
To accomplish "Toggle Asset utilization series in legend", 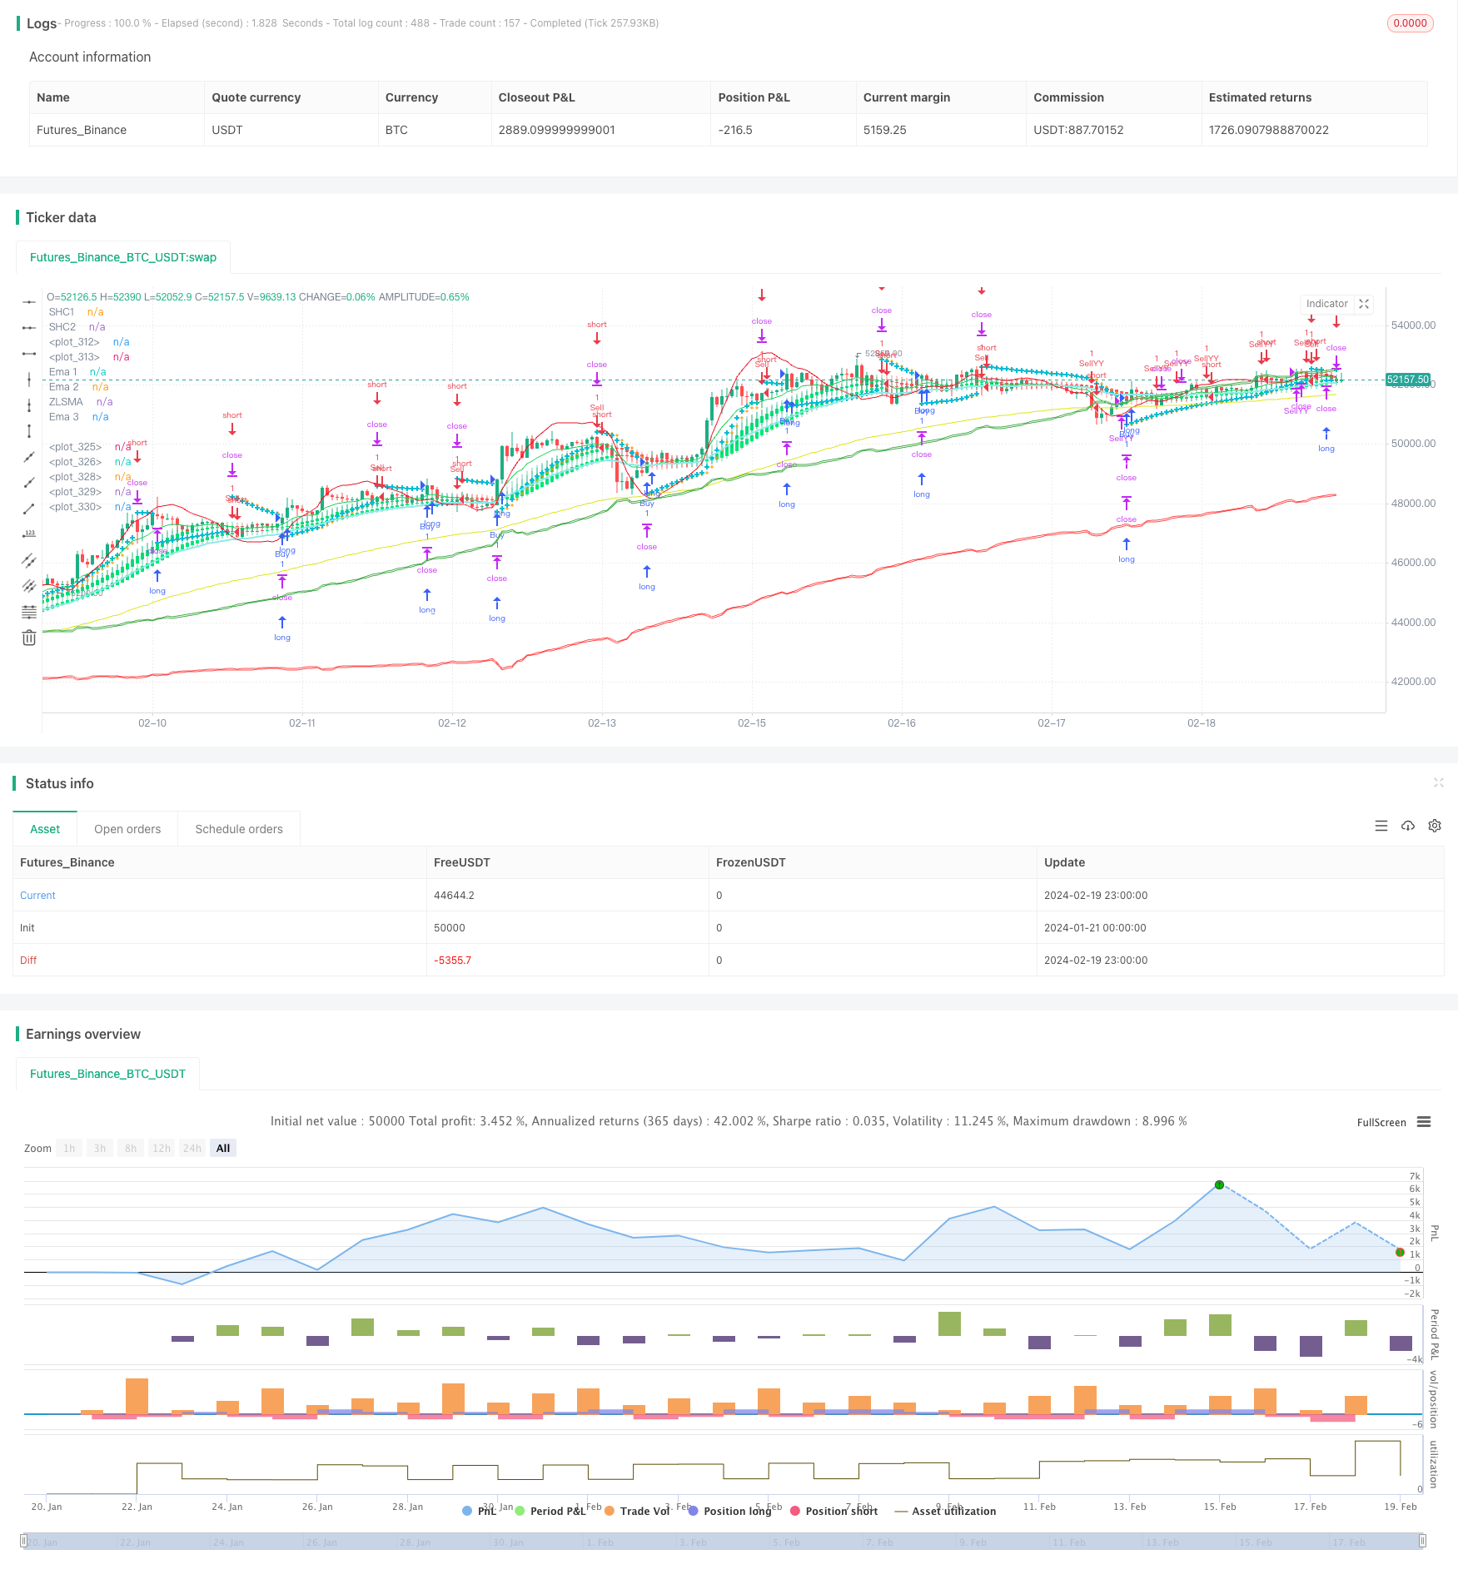I will coord(945,1511).
